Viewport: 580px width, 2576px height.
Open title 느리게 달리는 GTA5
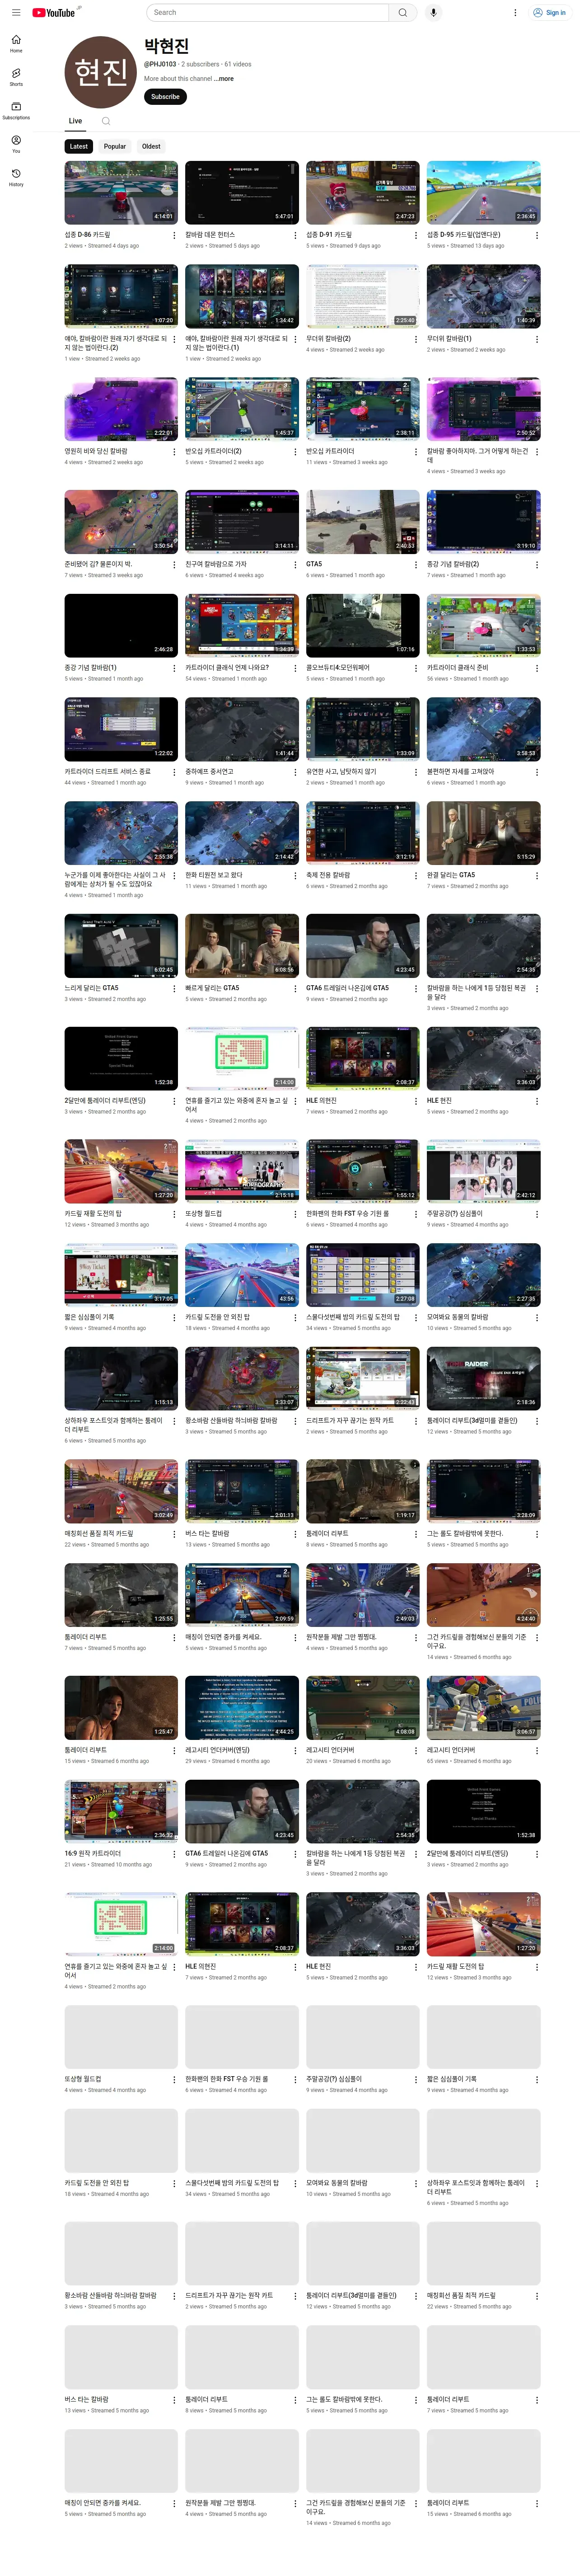pos(92,988)
